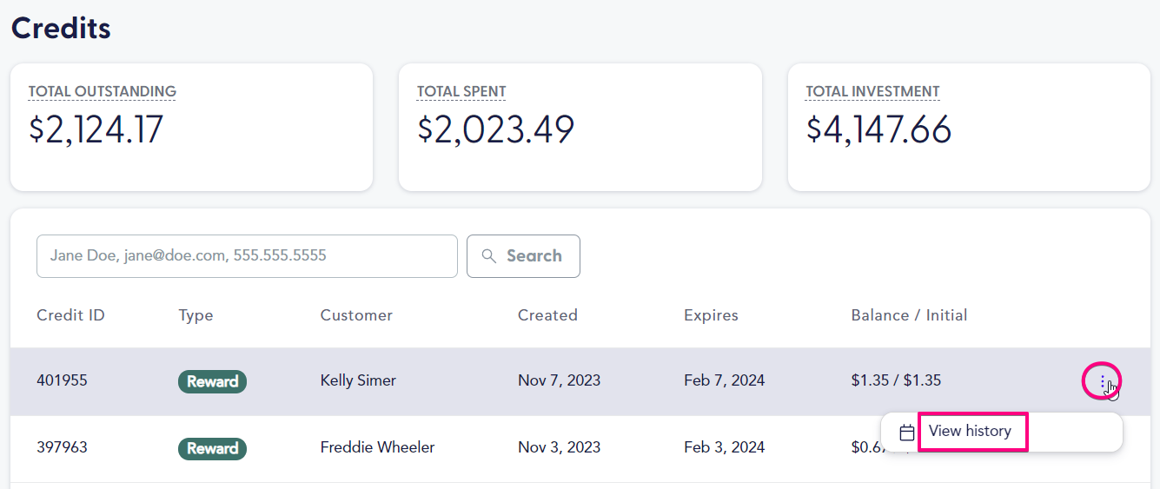Viewport: 1160px width, 489px height.
Task: Click the Customer column header
Action: pos(356,315)
